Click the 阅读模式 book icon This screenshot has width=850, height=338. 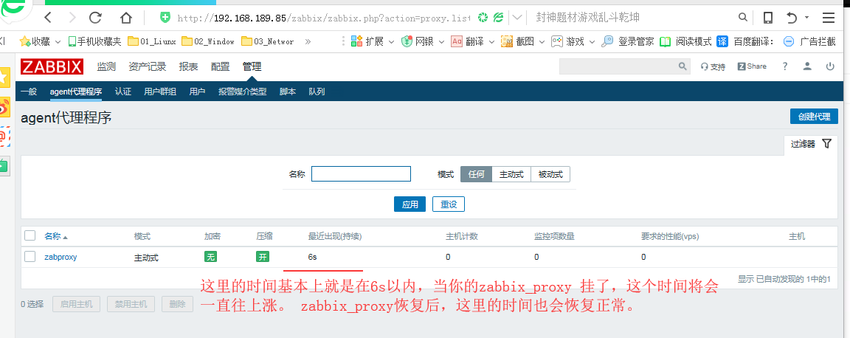coord(665,41)
